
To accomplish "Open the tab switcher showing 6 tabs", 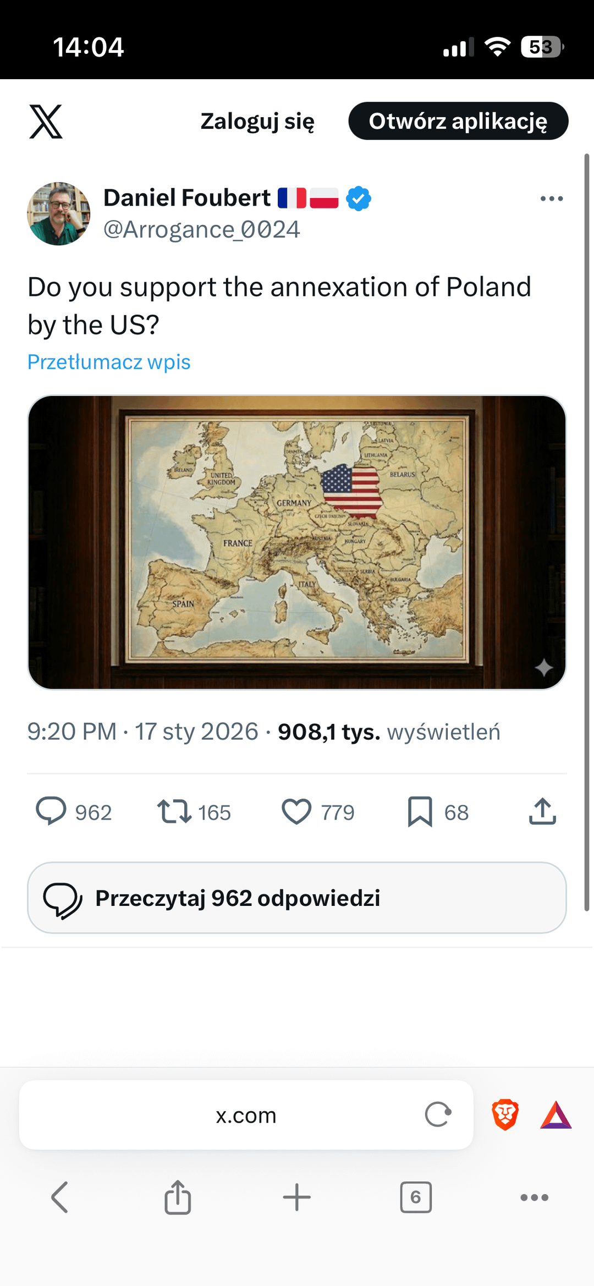I will pos(416,1197).
